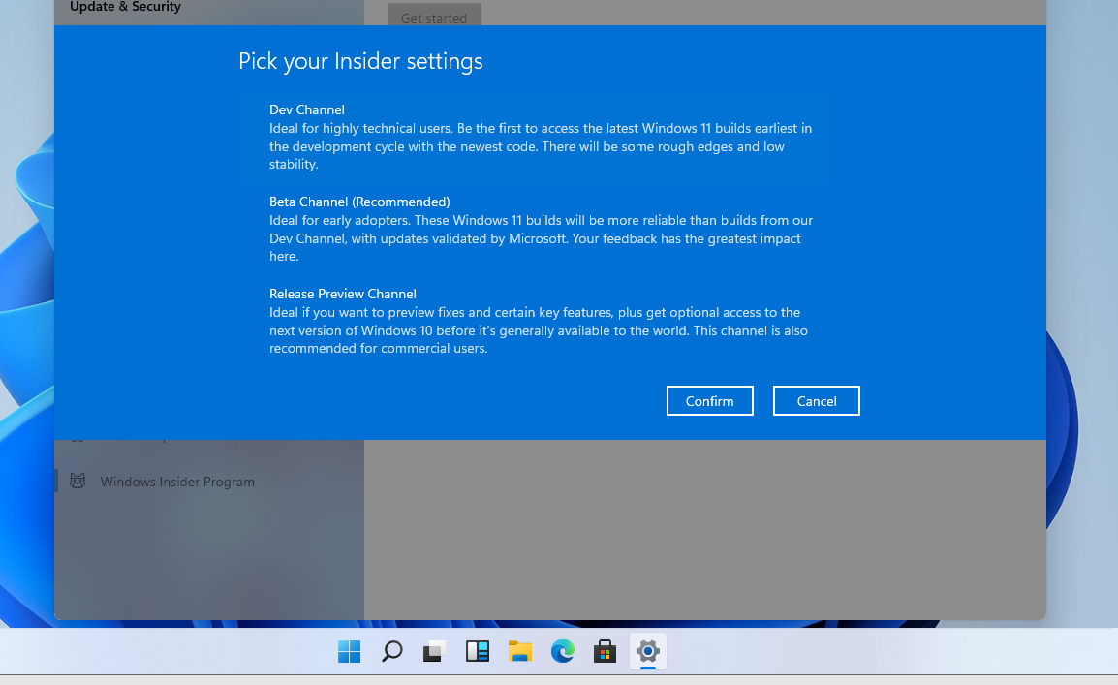Viewport: 1118px width, 685px height.
Task: Confirm the Insider settings selection
Action: 709,400
